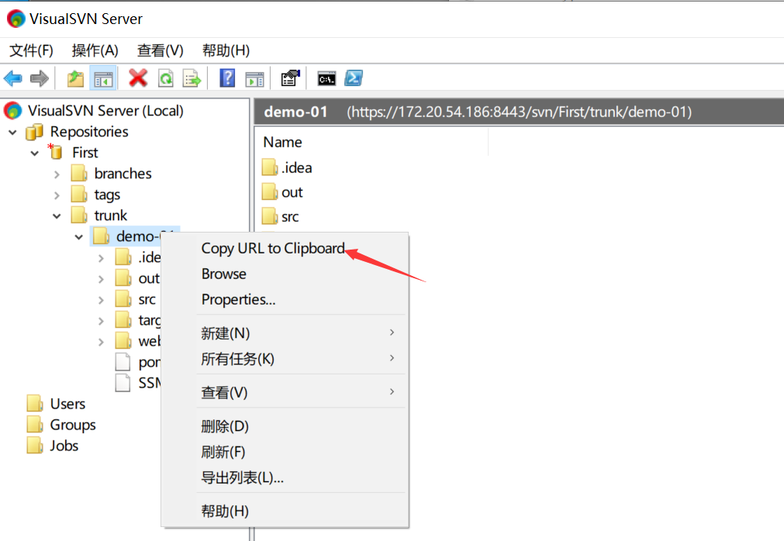The image size is (784, 541).
Task: Click the "src" entry in Name list
Action: [x=290, y=217]
